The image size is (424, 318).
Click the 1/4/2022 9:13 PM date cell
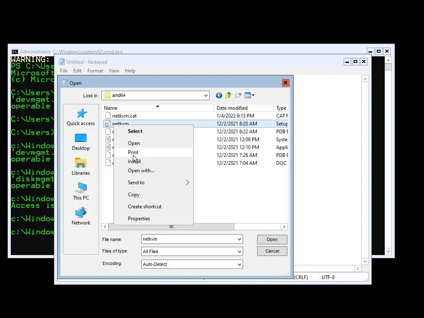coord(235,116)
